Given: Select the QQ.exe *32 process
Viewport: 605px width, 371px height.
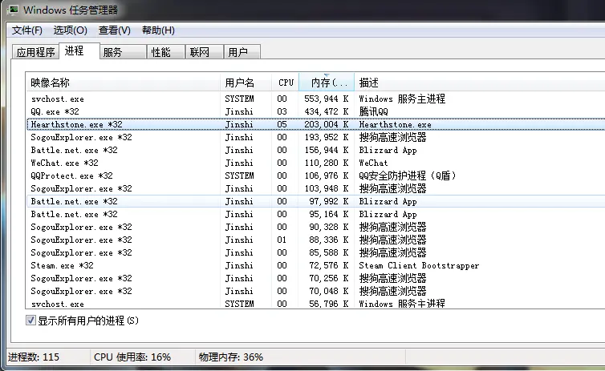Looking at the screenshot, I should tap(315, 111).
